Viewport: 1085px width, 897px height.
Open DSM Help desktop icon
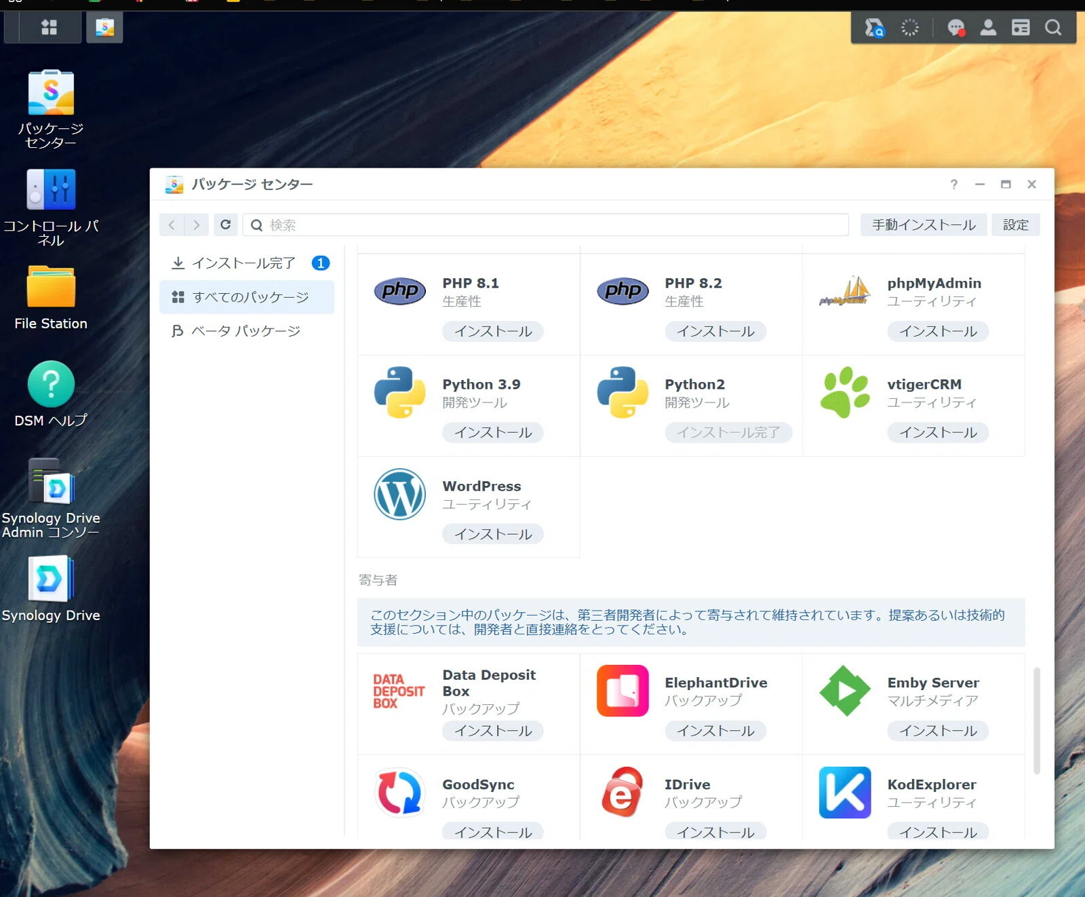coord(51,394)
